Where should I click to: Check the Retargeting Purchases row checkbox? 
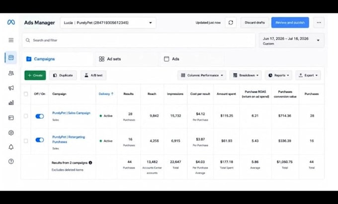coord(26,141)
